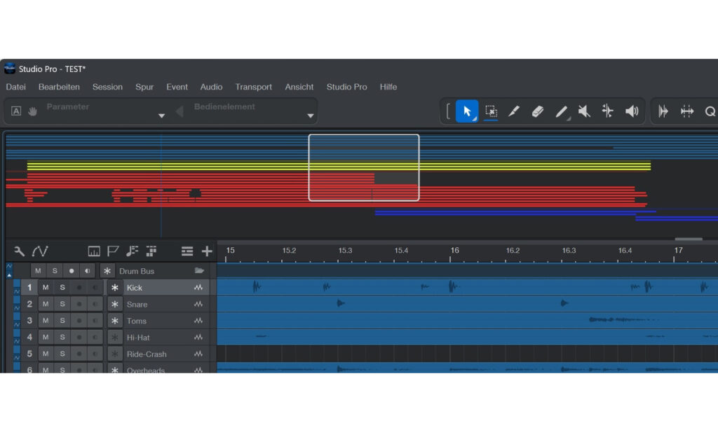
Task: Open the Ansicht menu
Action: click(x=299, y=87)
